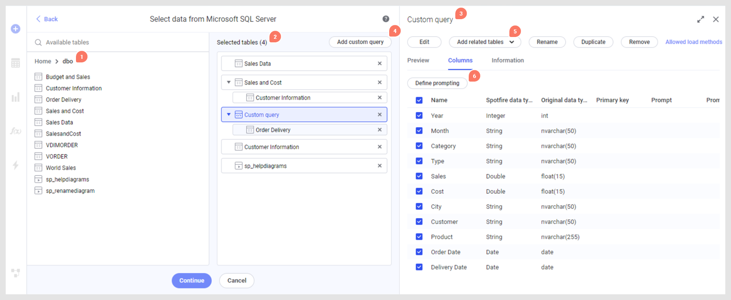
Task: Open the Information tab
Action: pyautogui.click(x=508, y=60)
